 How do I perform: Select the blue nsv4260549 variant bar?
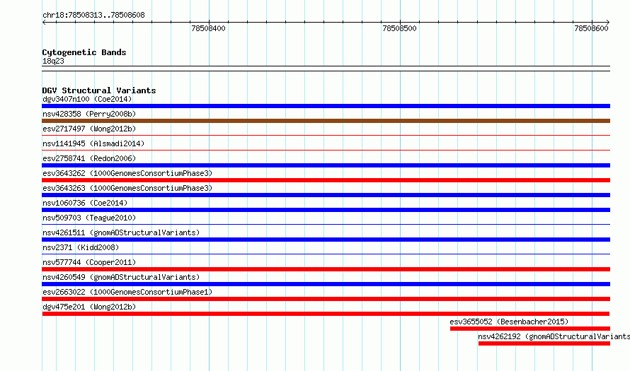[x=326, y=284]
